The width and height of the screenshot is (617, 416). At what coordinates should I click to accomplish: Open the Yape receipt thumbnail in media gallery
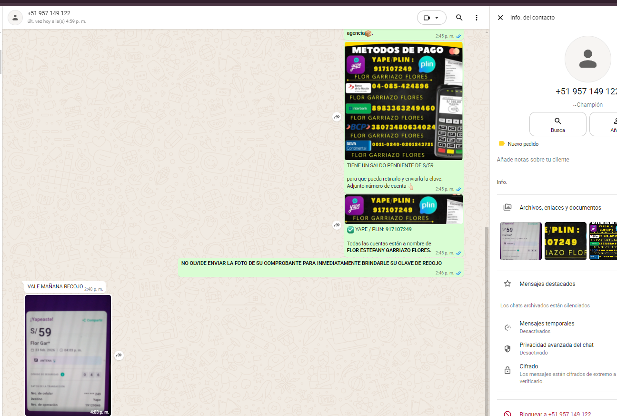point(520,241)
